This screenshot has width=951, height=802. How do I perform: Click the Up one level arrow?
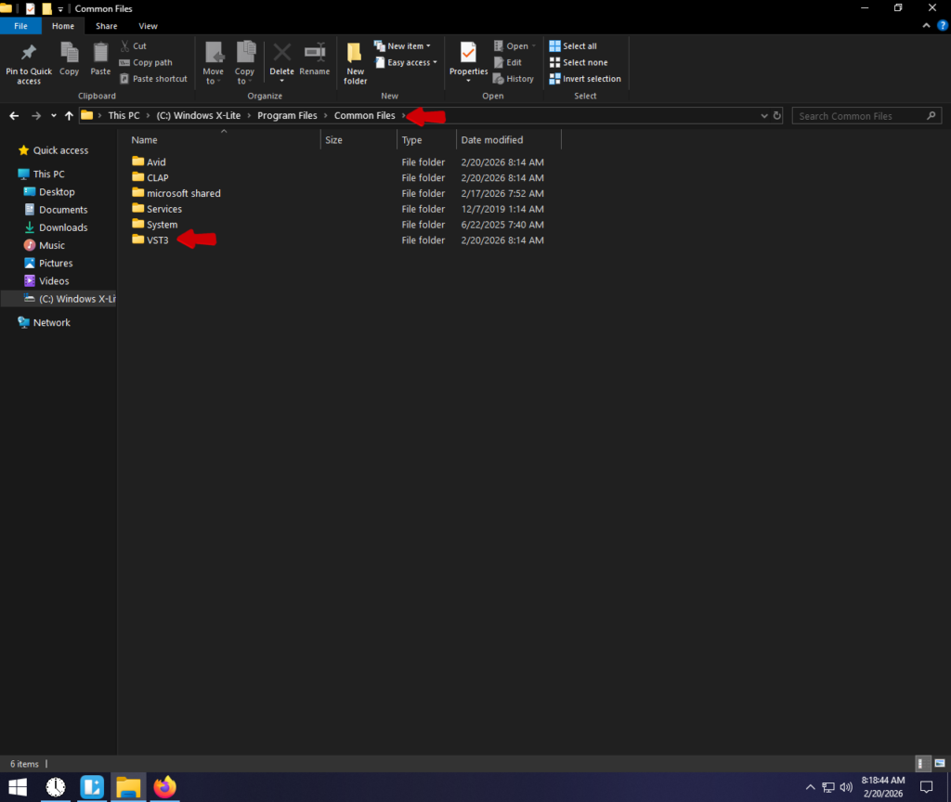pos(69,116)
